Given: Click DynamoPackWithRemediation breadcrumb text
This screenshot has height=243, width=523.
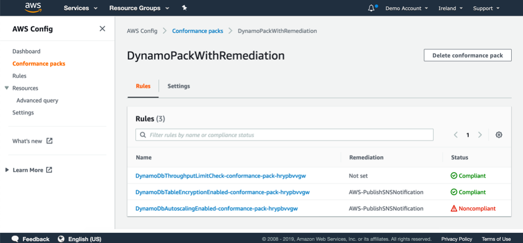Looking at the screenshot, I should click(x=277, y=31).
